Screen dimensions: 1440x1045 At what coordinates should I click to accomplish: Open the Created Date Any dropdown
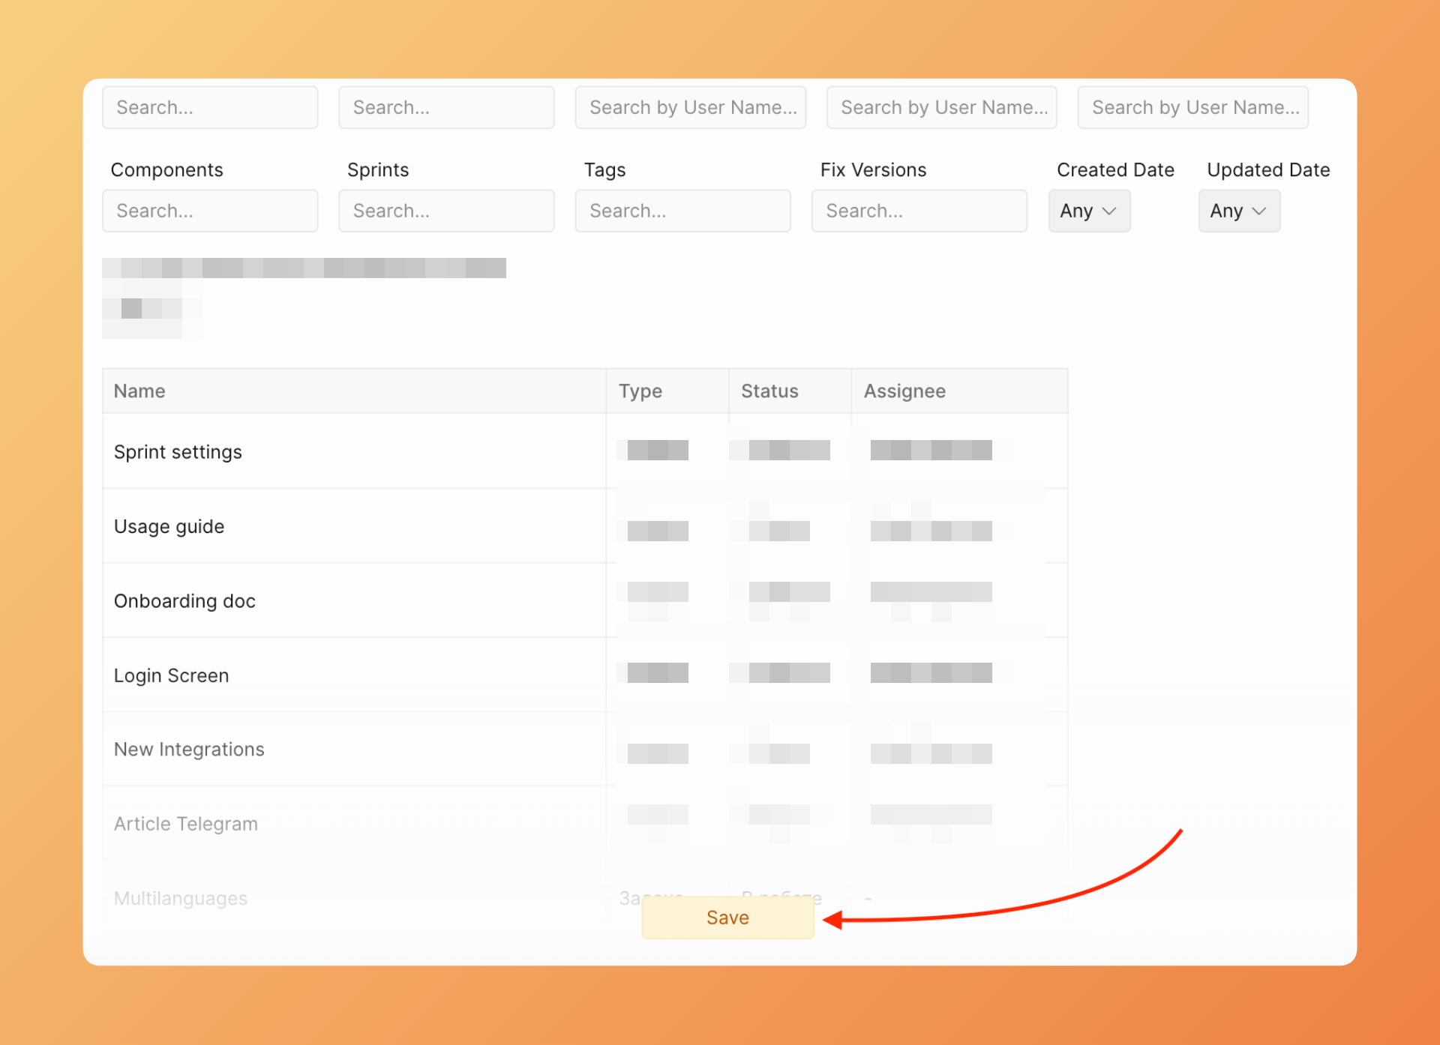pos(1088,211)
